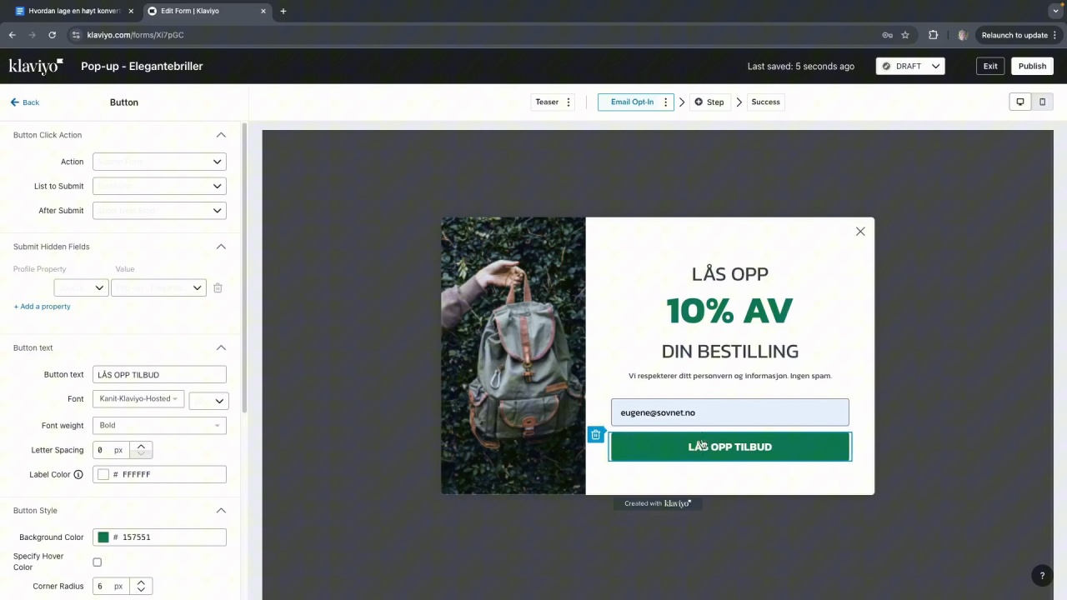Delete the hidden field property row

pos(218,287)
